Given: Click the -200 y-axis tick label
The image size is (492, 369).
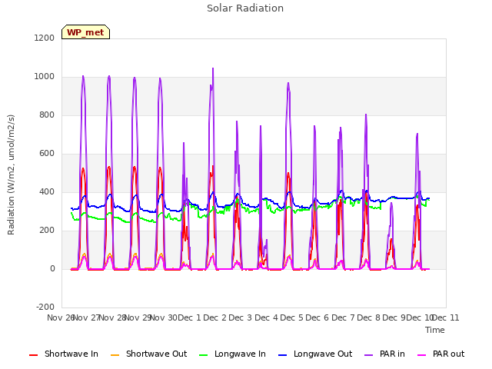Looking at the screenshot, I should click(45, 307).
